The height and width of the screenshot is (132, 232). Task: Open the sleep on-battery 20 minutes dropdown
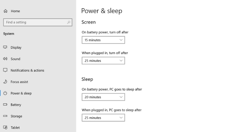click(x=103, y=97)
